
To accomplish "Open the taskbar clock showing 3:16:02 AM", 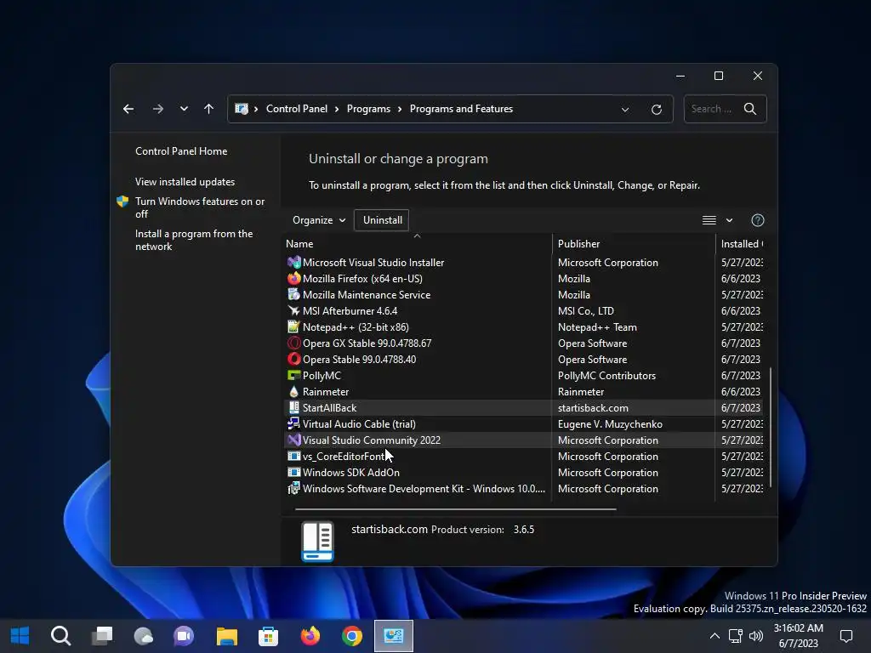I will click(x=798, y=636).
